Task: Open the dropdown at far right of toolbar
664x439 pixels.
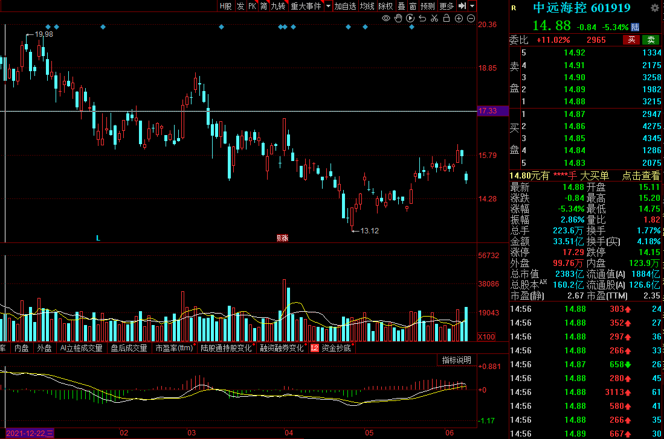Action: click(472, 6)
